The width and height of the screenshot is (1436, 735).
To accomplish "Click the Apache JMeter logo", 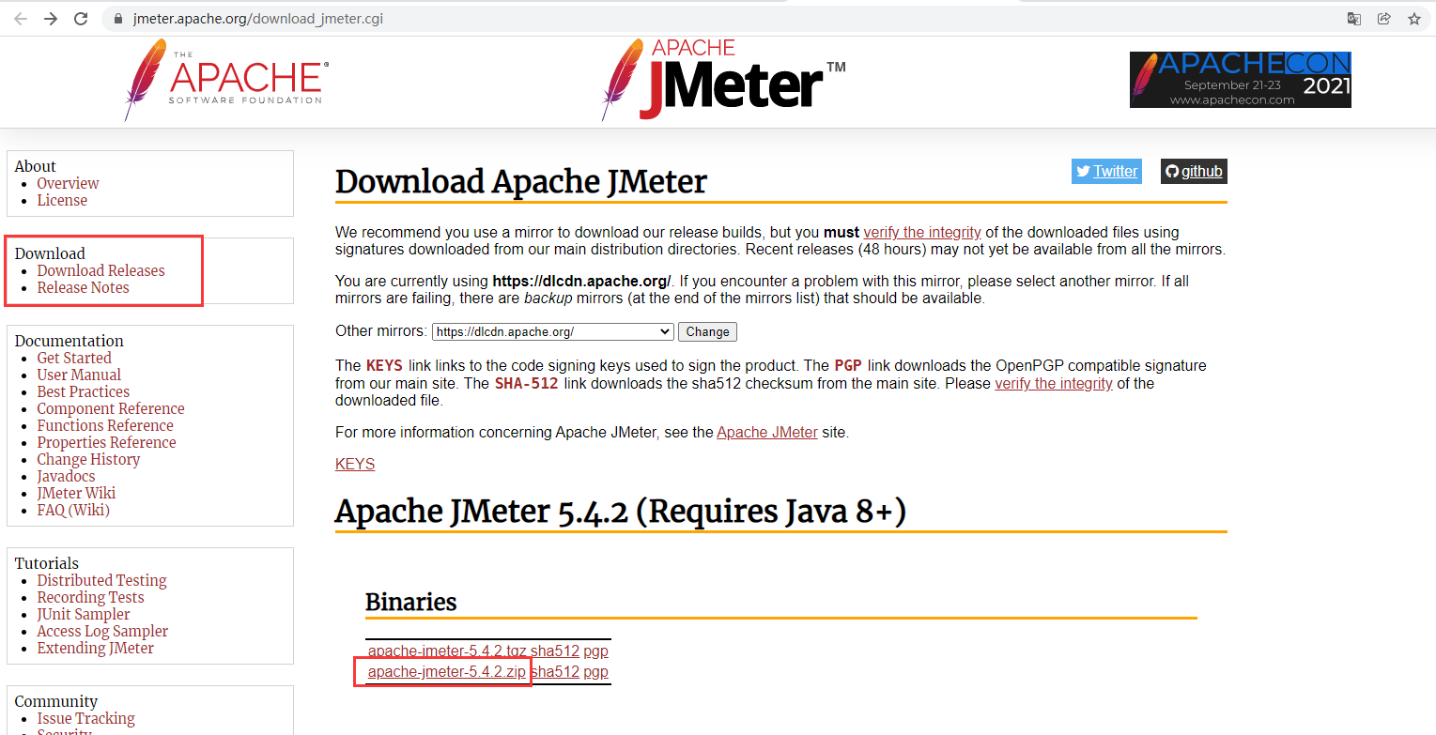I will (723, 80).
